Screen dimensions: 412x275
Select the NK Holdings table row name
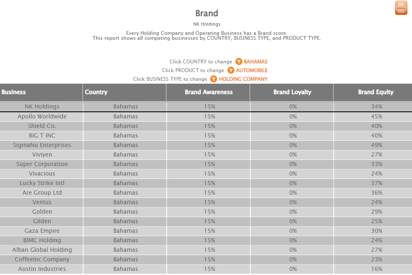pyautogui.click(x=42, y=106)
